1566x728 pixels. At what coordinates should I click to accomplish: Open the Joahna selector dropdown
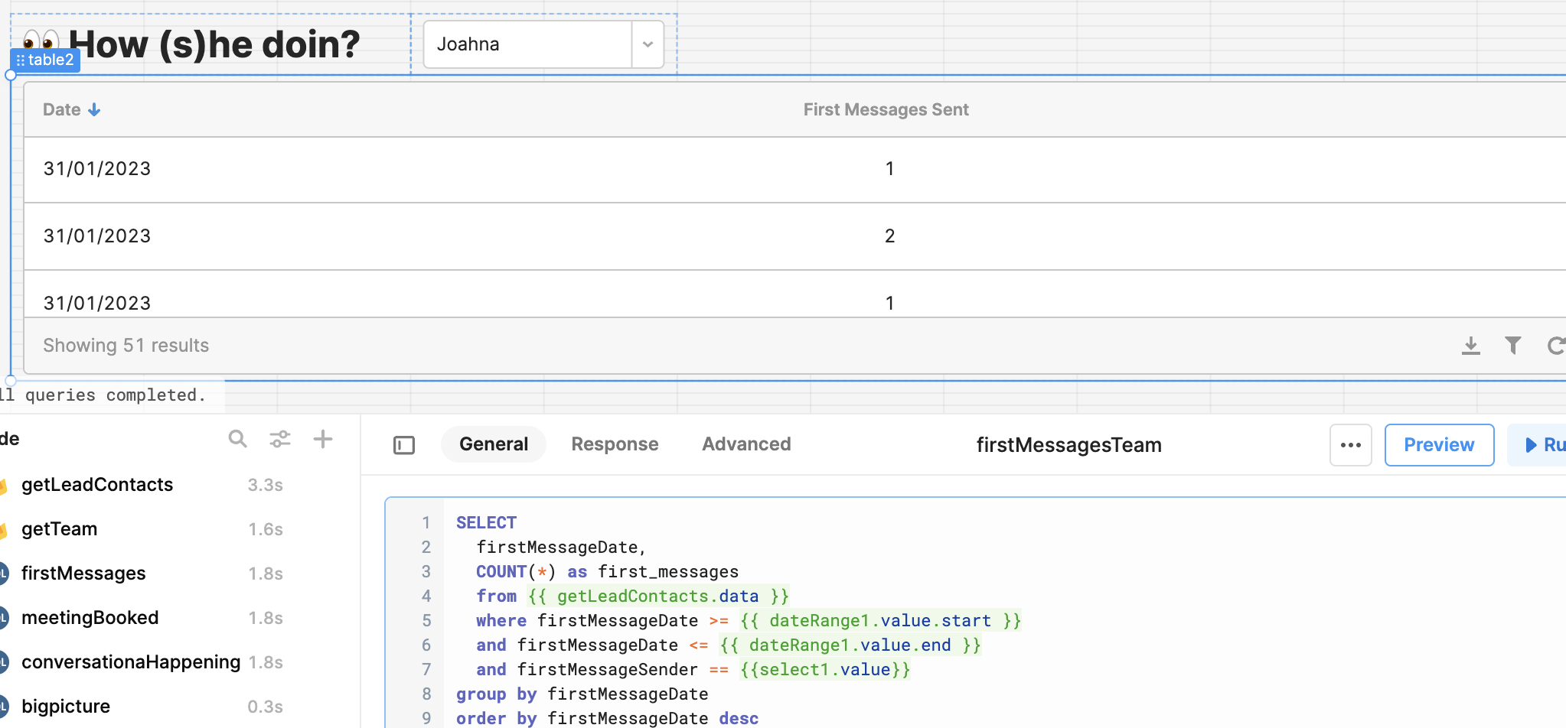pos(647,44)
